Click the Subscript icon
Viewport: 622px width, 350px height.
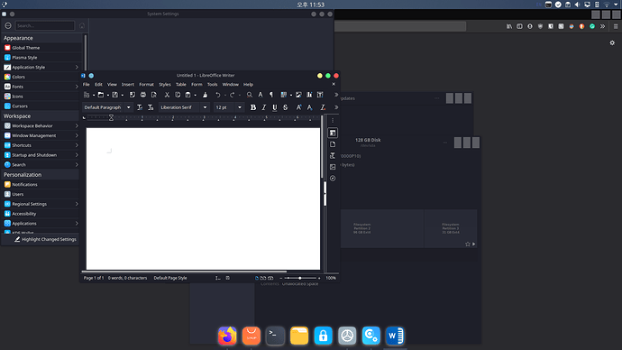click(309, 107)
